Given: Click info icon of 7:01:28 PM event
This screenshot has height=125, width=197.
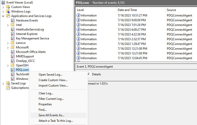Looking at the screenshot, I should [x=78, y=25].
